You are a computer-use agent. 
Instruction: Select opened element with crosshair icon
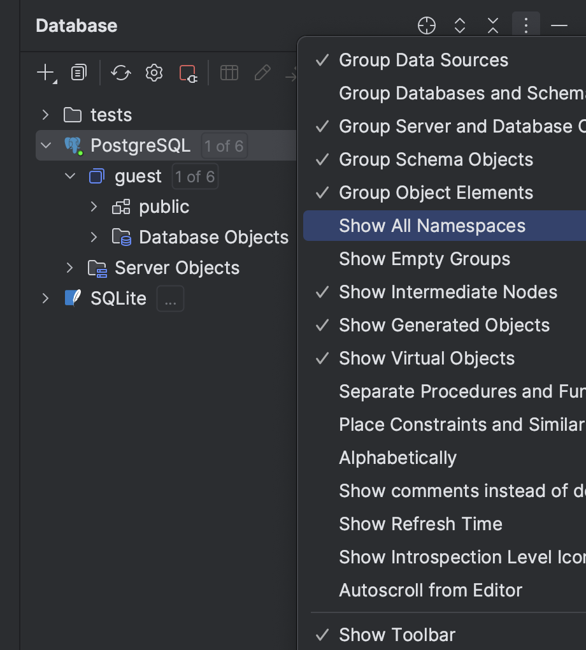426,25
